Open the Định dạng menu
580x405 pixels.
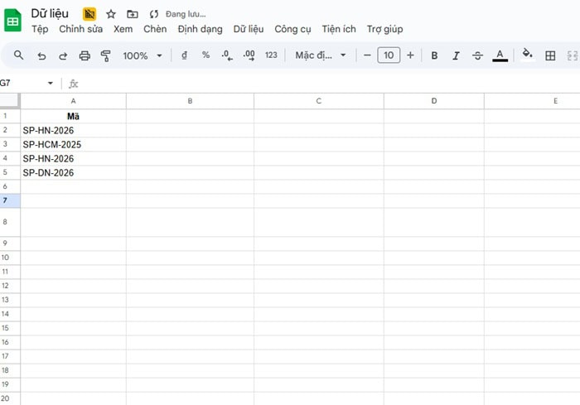(200, 29)
